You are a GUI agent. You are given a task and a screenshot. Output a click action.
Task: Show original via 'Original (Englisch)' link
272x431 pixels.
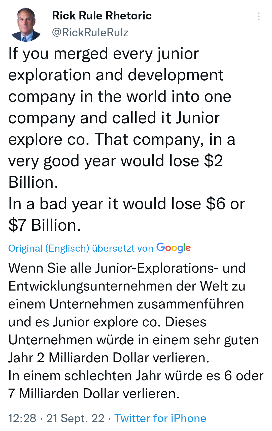[49, 248]
